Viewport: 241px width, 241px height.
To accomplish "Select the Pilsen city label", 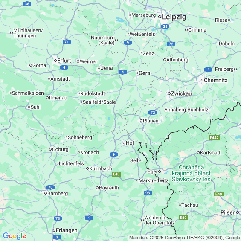I will coord(228,212).
